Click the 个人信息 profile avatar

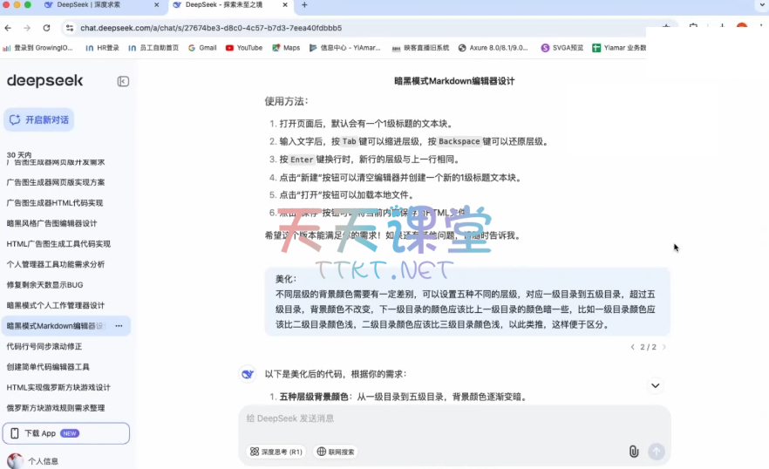[x=15, y=460]
